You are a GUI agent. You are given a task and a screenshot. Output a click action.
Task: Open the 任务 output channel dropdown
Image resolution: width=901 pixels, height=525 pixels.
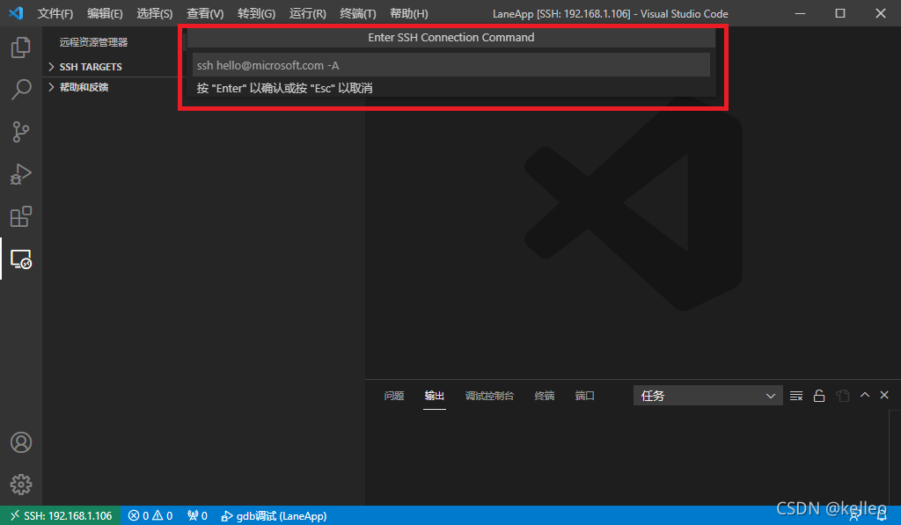tap(707, 396)
